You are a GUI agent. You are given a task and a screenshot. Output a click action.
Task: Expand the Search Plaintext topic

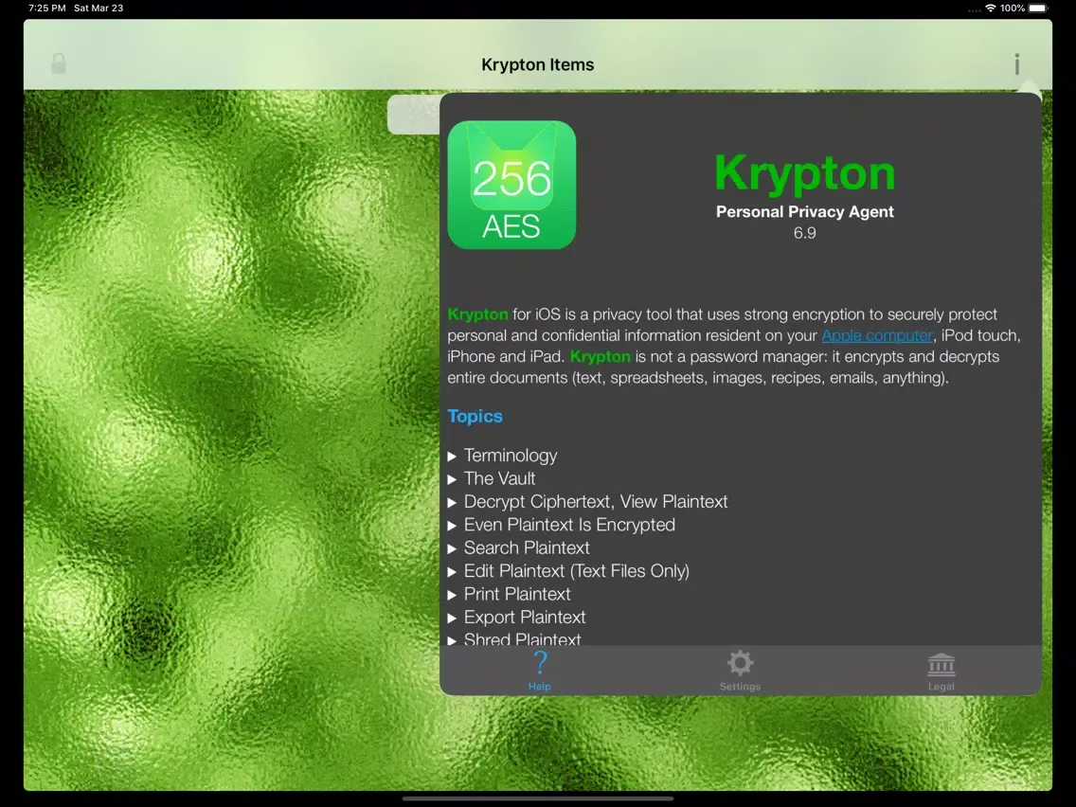[x=526, y=547]
